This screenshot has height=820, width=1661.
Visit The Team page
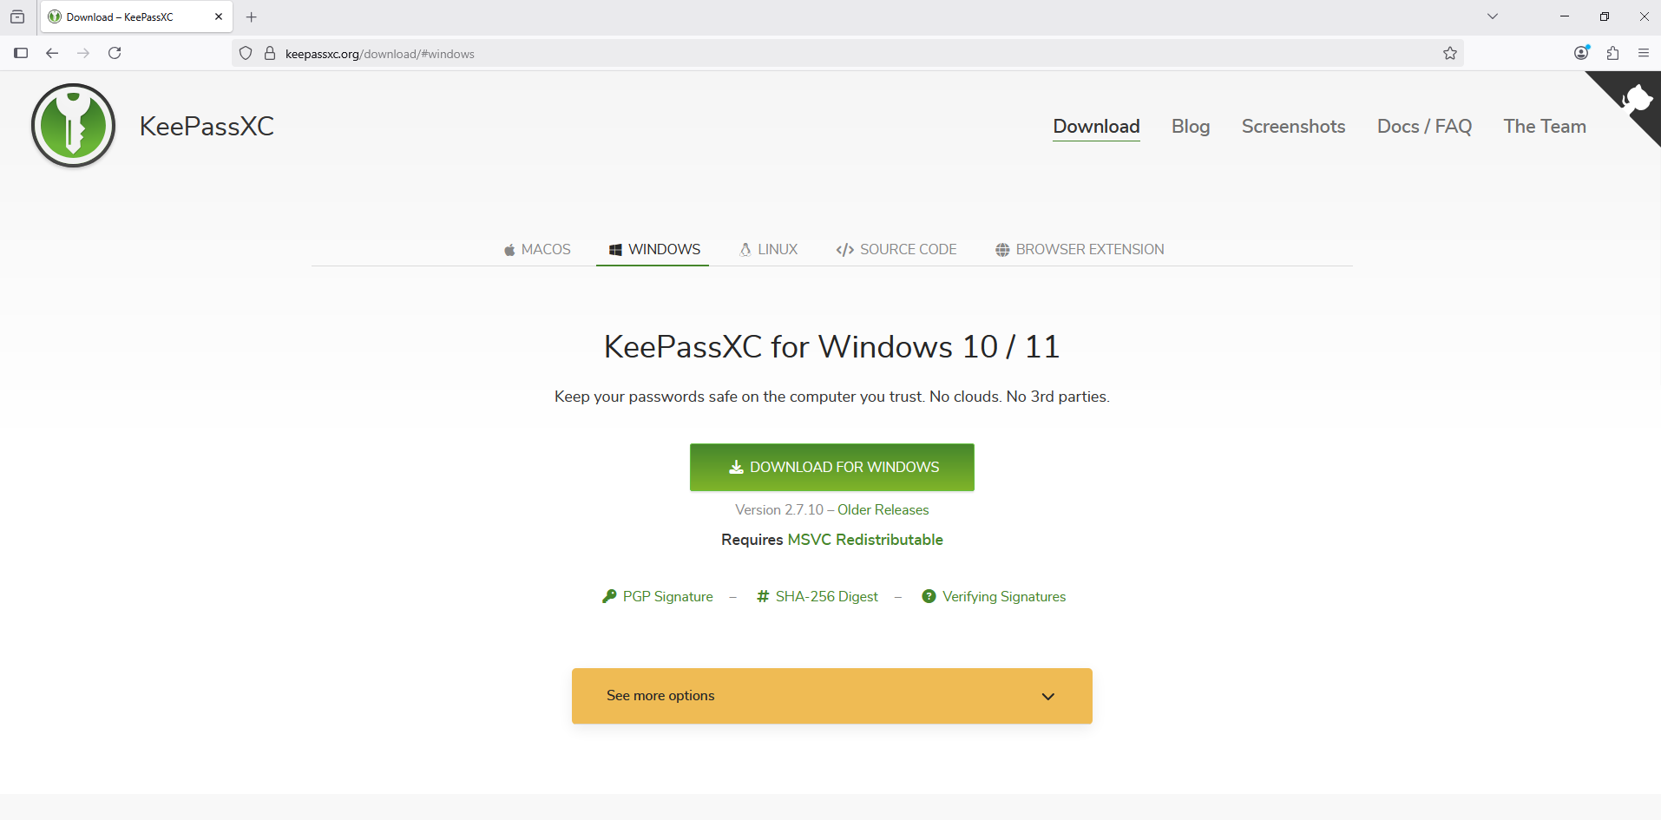1545,127
